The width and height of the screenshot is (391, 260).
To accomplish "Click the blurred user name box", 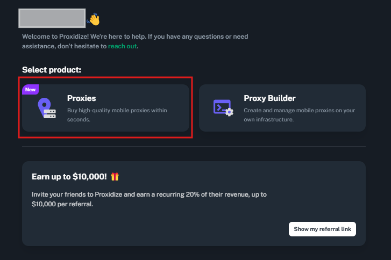I will [52, 18].
